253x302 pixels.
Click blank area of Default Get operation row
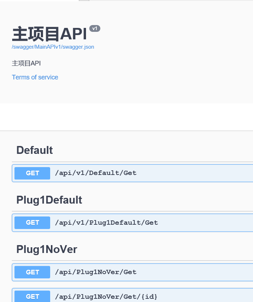(x=197, y=173)
